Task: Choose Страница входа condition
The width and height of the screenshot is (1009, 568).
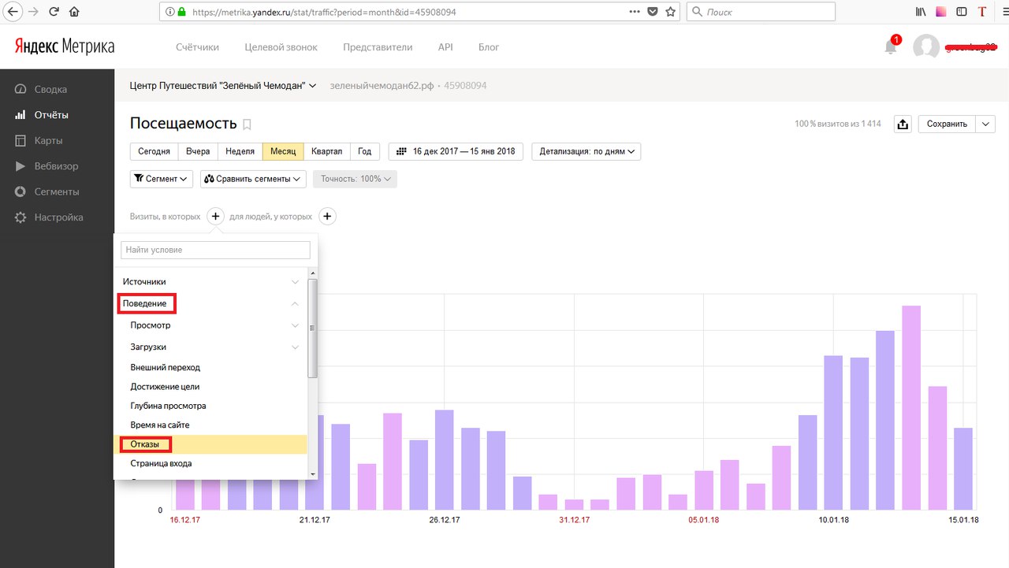Action: (211, 463)
